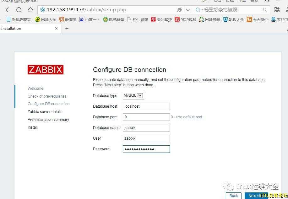Click the Database name label
The width and height of the screenshot is (288, 199).
106,128
